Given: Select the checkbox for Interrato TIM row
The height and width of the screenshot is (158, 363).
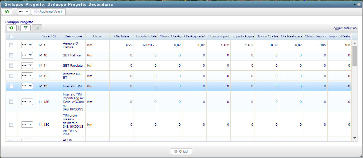Looking at the screenshot, I should click(x=11, y=86).
